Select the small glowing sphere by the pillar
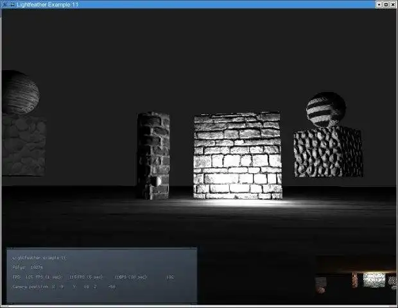Viewport: 398px width, 308px height. [x=157, y=182]
